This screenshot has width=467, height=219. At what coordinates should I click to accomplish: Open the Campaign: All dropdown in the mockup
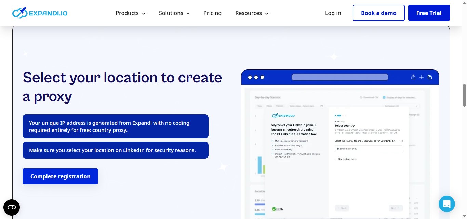click(400, 106)
